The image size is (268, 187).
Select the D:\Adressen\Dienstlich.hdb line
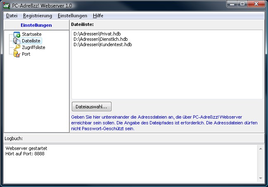100,39
